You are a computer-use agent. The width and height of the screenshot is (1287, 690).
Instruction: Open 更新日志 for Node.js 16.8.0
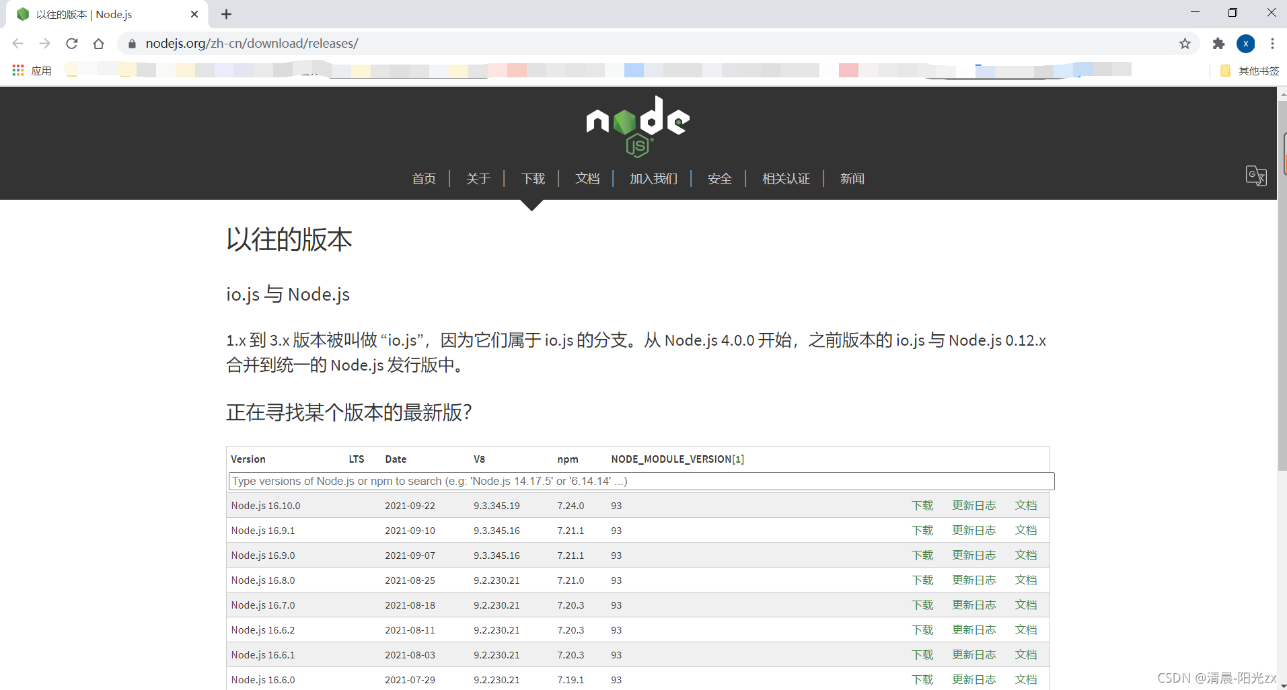click(973, 580)
